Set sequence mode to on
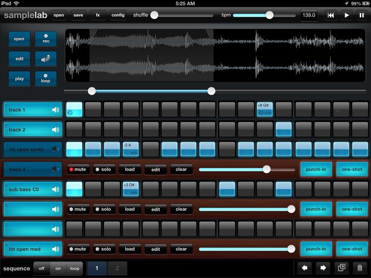The width and height of the screenshot is (371, 278). (58, 268)
